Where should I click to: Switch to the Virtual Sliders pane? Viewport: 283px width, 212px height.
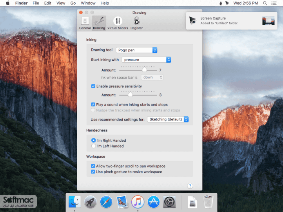(x=118, y=23)
